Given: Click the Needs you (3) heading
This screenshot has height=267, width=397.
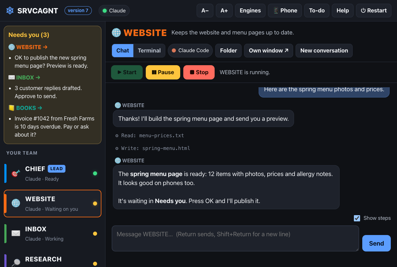Looking at the screenshot, I should [29, 35].
